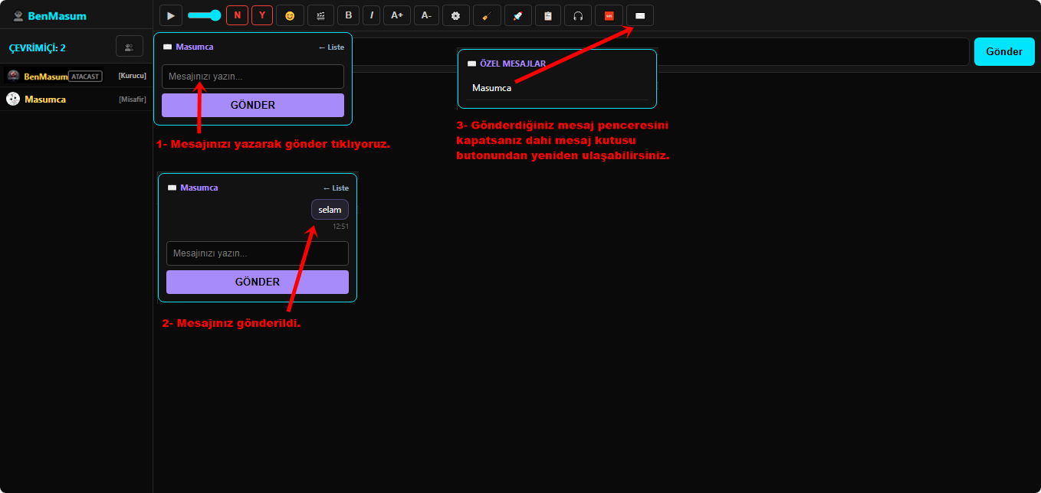Click the broom clear-chat icon

point(487,15)
